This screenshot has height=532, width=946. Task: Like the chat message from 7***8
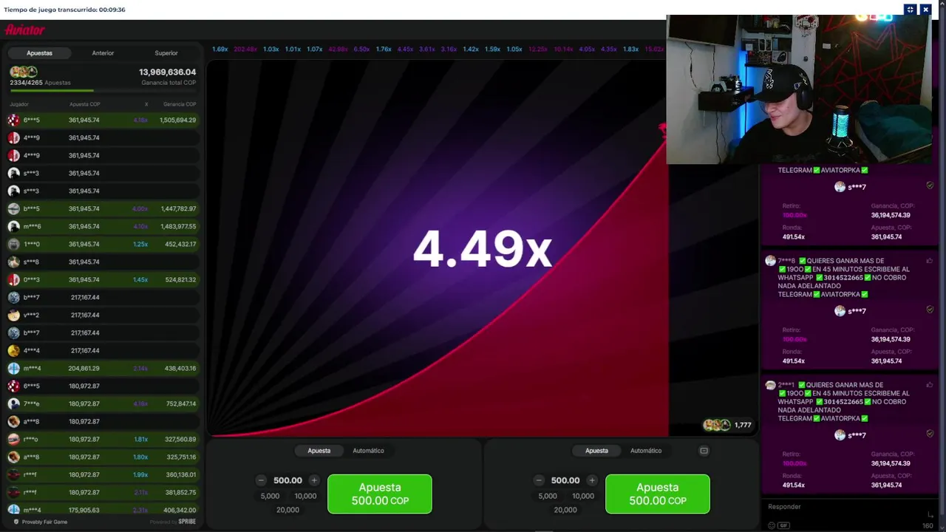click(x=930, y=261)
